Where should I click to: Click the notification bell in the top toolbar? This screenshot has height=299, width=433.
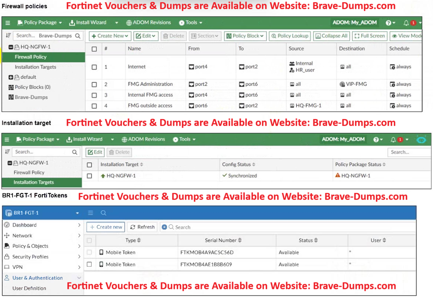click(x=406, y=23)
